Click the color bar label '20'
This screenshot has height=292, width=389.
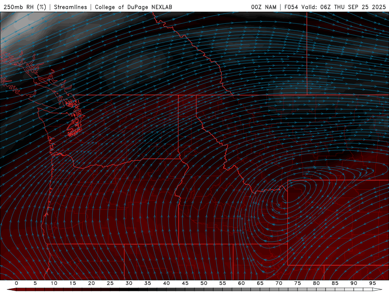tap(91, 283)
